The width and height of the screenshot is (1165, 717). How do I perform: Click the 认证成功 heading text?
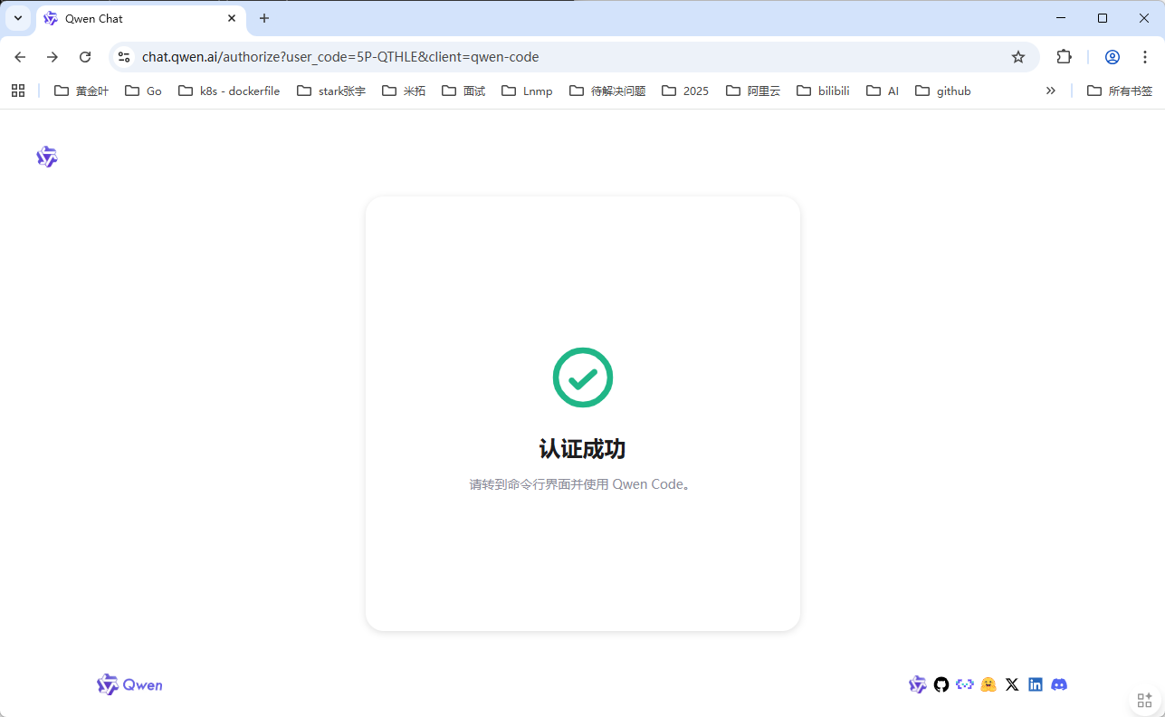(583, 449)
